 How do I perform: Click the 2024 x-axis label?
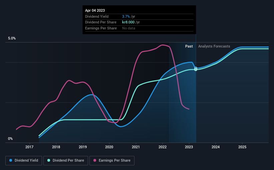[x=216, y=147]
